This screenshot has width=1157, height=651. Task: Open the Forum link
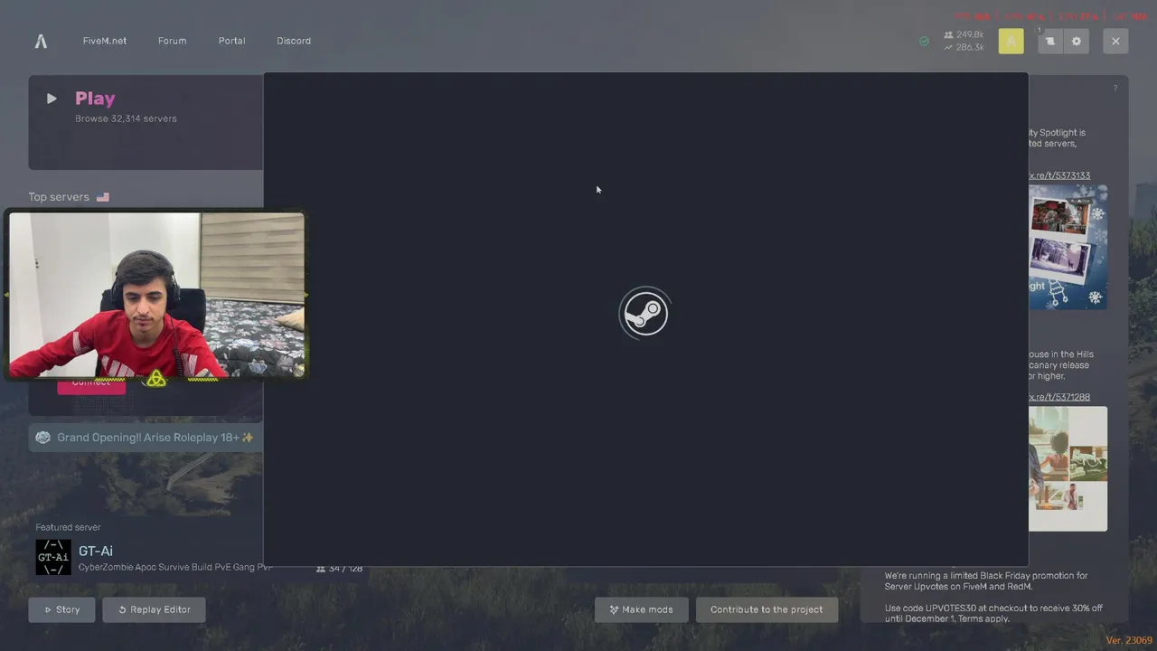[172, 41]
